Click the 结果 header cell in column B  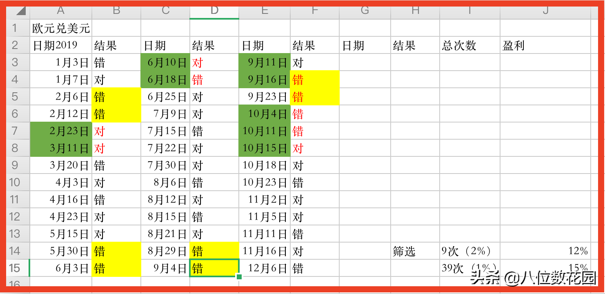pos(116,45)
